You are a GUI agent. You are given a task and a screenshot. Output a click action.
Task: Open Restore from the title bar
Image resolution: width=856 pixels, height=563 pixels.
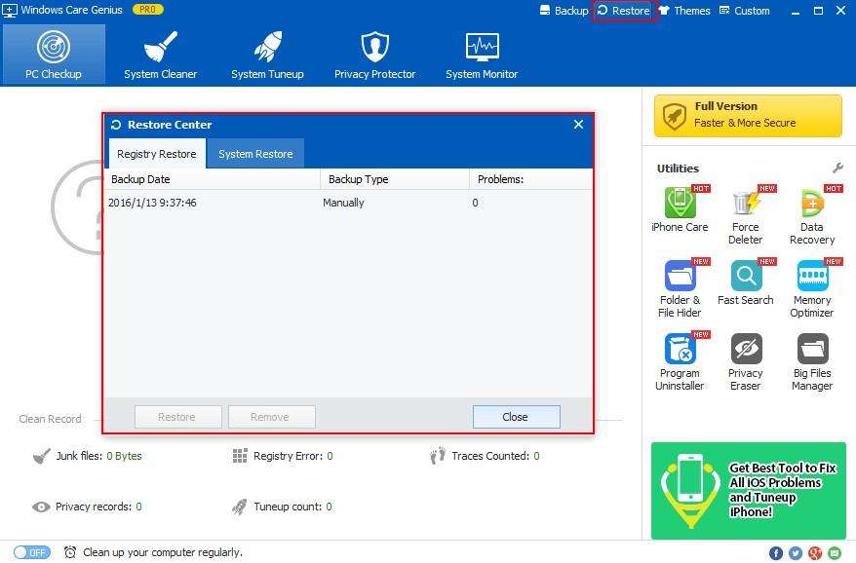[625, 11]
